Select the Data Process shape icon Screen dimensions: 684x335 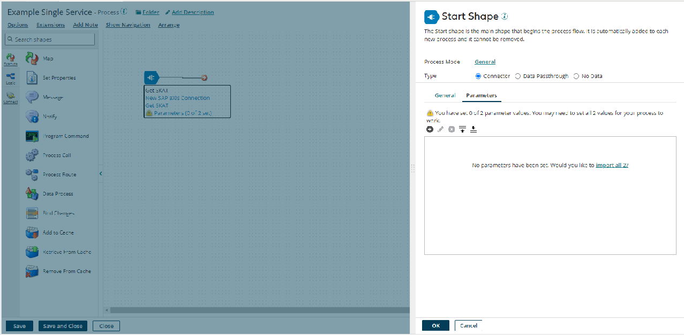click(x=32, y=194)
